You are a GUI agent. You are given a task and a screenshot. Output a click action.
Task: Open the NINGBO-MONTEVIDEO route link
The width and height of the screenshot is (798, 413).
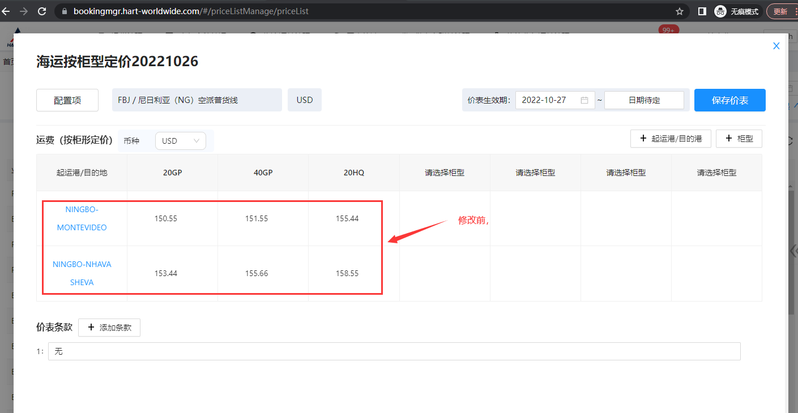[82, 218]
